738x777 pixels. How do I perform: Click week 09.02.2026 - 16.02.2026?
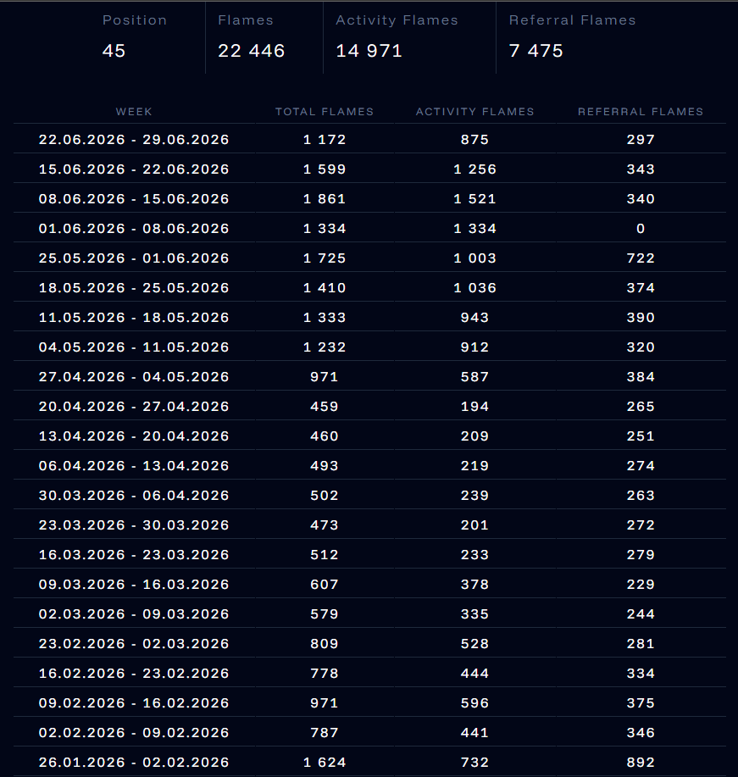pos(134,703)
